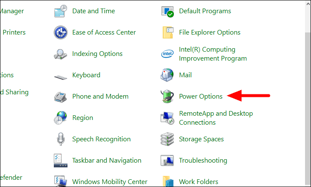311x187 pixels.
Task: Open Taskbar and Navigation link
Action: coord(107,161)
